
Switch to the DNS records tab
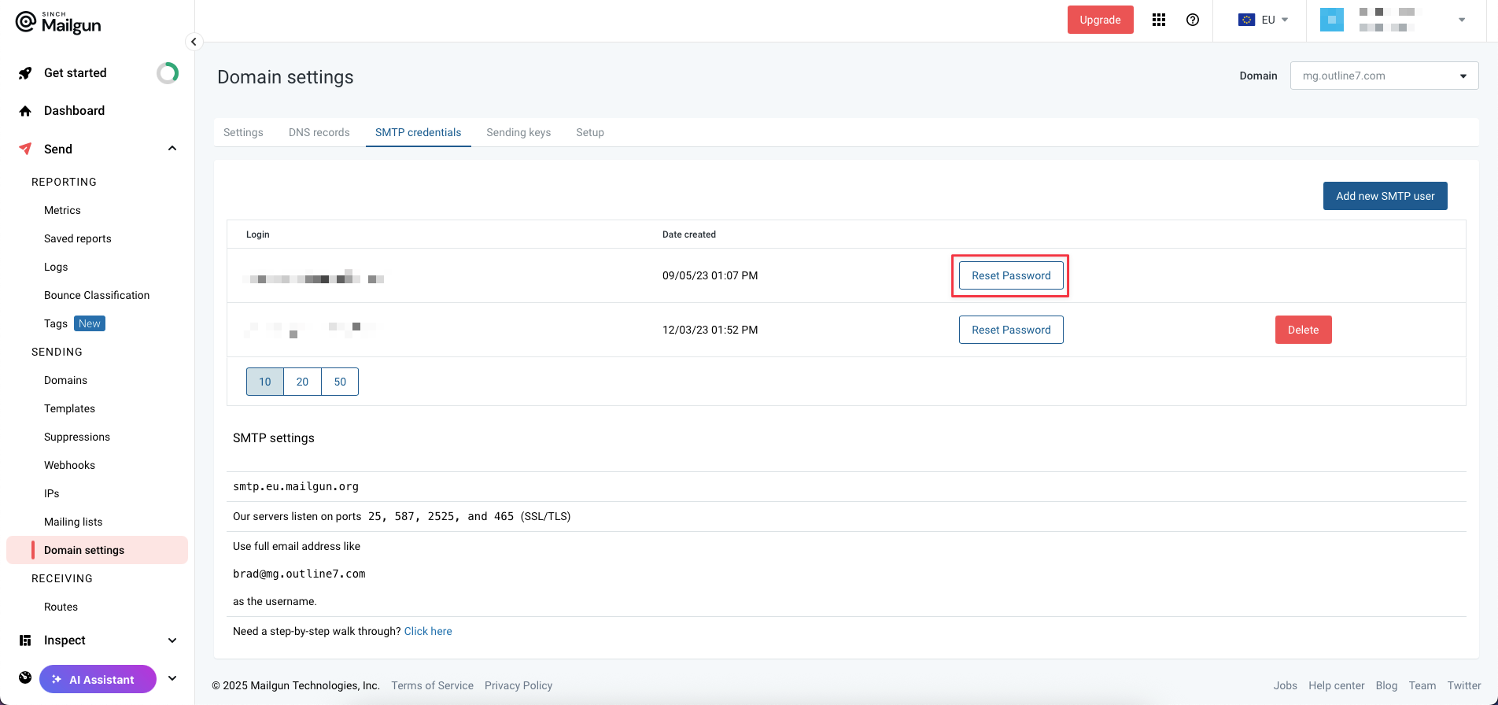[319, 132]
